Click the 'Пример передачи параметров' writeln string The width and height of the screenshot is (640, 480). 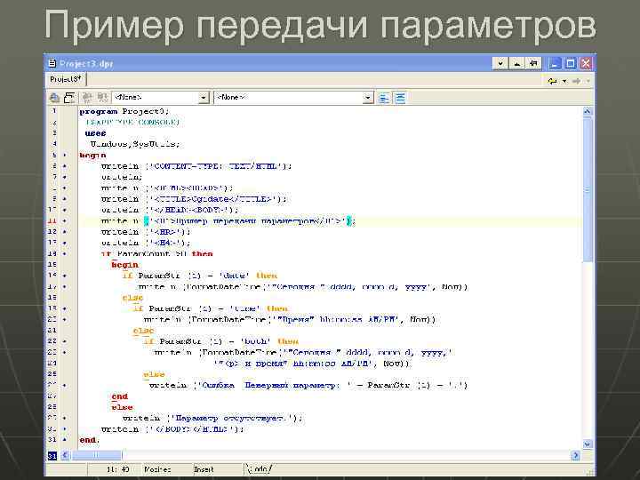pos(250,220)
